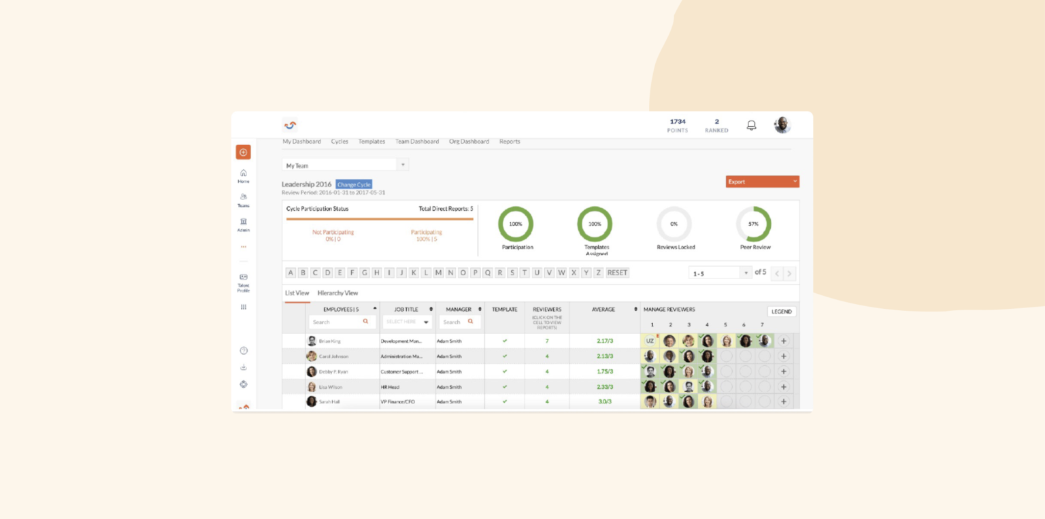Filter employees by letter A

point(291,273)
